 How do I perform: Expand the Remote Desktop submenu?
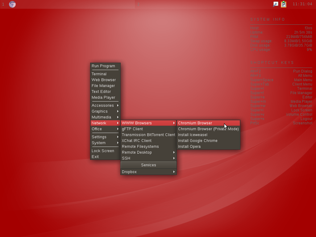(x=148, y=152)
